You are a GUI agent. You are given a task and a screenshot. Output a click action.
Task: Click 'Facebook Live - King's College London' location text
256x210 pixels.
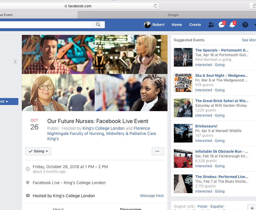tap(69, 183)
